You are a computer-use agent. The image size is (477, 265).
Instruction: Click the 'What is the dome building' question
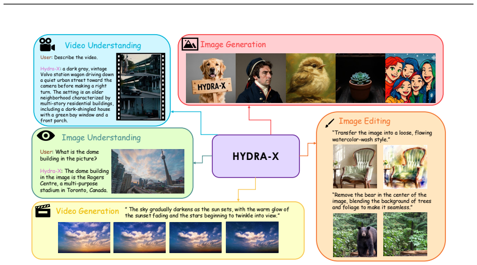[x=69, y=155]
